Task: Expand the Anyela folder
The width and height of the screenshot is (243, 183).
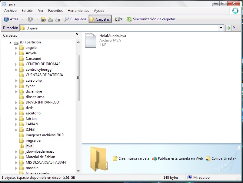Action: (16, 53)
